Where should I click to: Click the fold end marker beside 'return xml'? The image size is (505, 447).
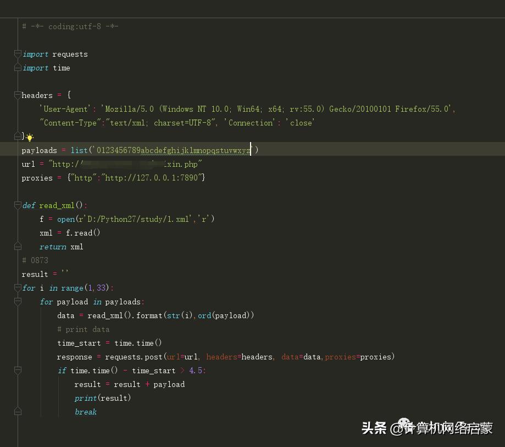pyautogui.click(x=18, y=247)
